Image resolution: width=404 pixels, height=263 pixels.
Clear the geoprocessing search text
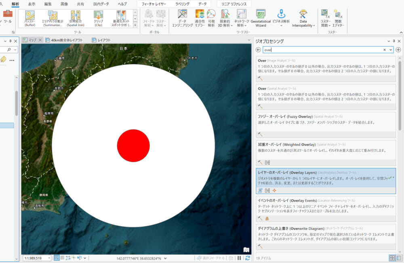[x=385, y=50]
